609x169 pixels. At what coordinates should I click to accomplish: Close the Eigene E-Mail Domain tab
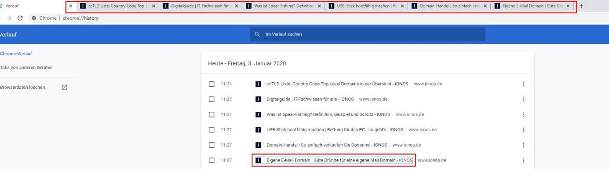point(568,6)
